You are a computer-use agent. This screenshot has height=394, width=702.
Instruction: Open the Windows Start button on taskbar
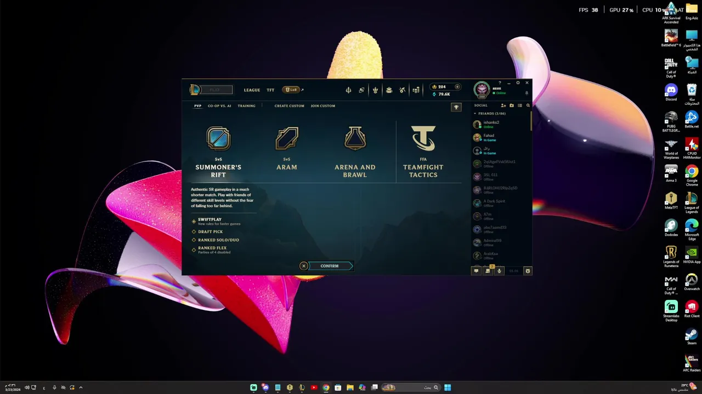pos(448,387)
